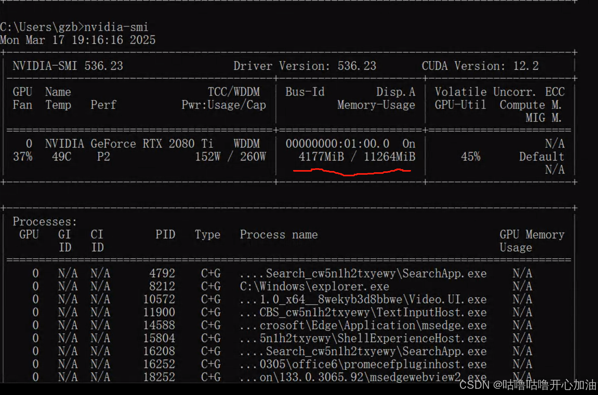This screenshot has width=598, height=395.
Task: Click CUDA Version 12.2 text
Action: [x=480, y=66]
